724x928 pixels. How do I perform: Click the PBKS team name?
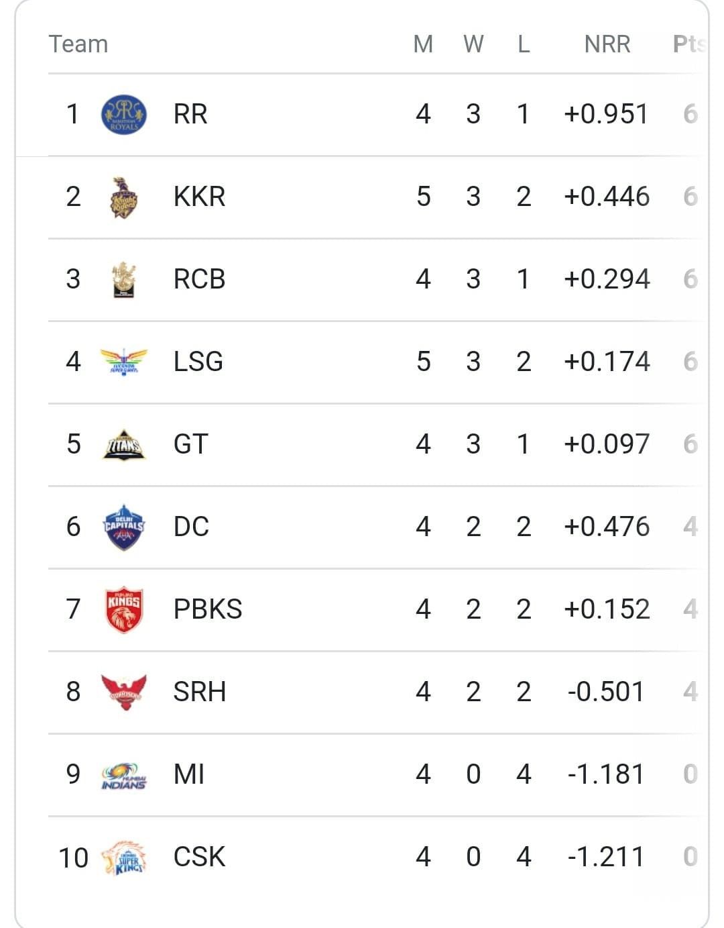[x=208, y=609]
